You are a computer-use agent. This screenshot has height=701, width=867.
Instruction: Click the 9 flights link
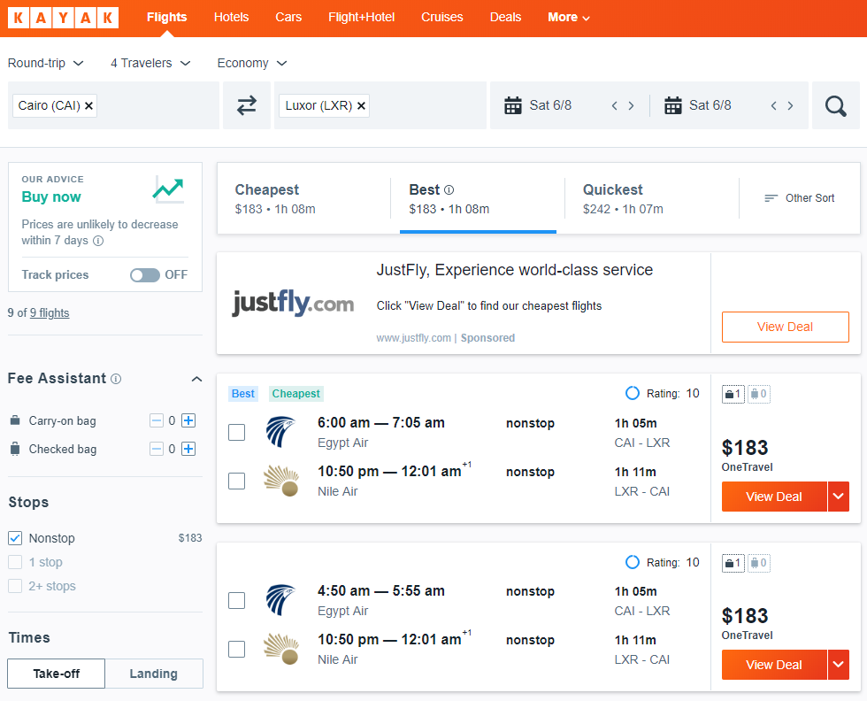[50, 313]
